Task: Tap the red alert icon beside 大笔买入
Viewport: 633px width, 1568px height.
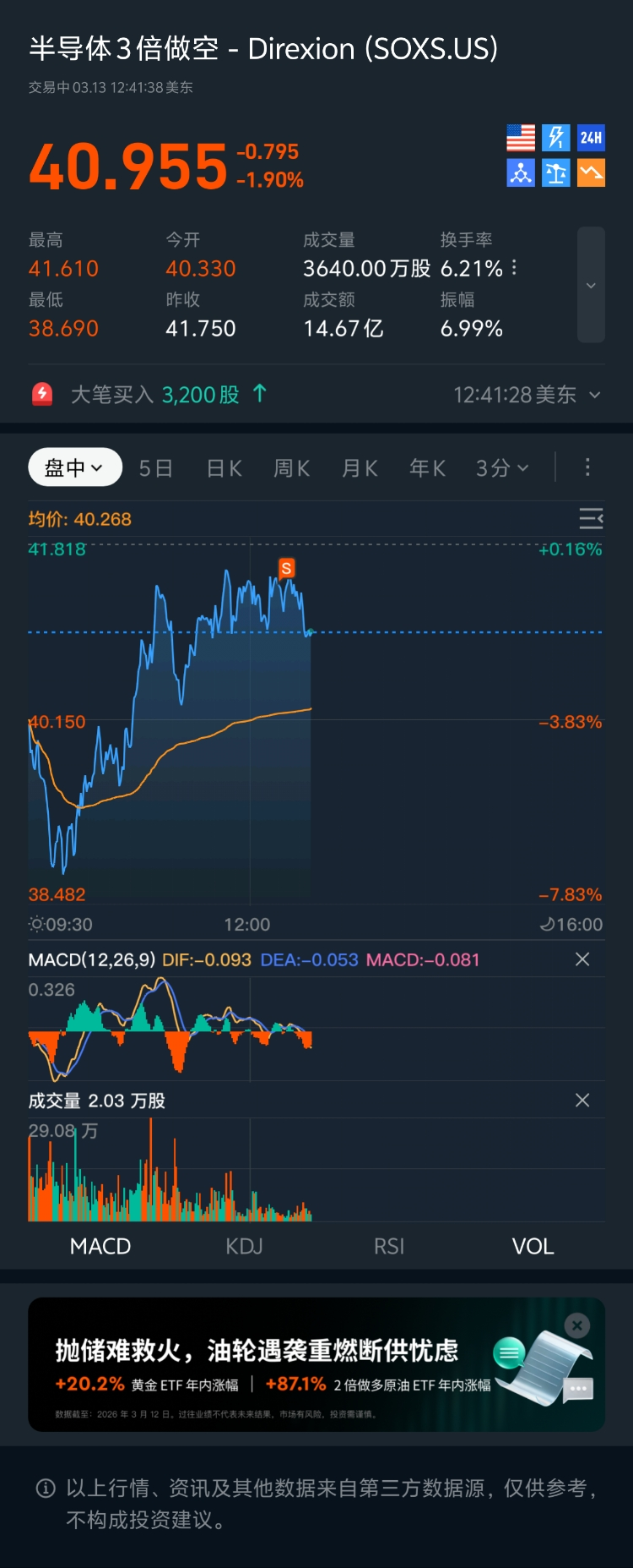Action: [x=42, y=394]
